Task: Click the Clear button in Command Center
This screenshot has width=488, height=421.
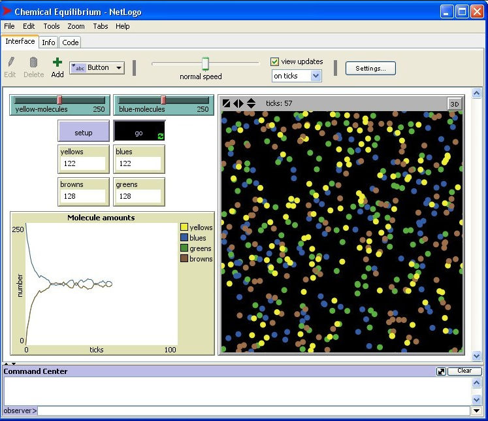Action: (x=464, y=371)
